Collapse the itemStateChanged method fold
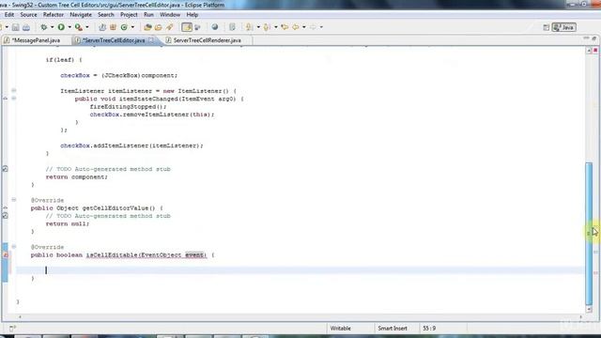 14,99
